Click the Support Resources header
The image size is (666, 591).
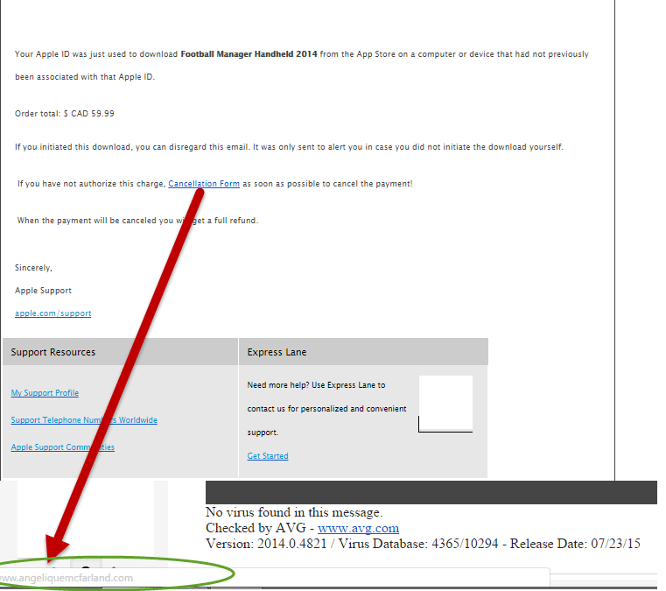53,352
